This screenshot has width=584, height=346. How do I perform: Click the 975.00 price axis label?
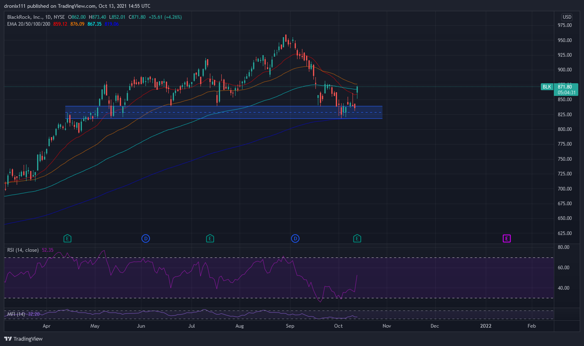pyautogui.click(x=565, y=25)
